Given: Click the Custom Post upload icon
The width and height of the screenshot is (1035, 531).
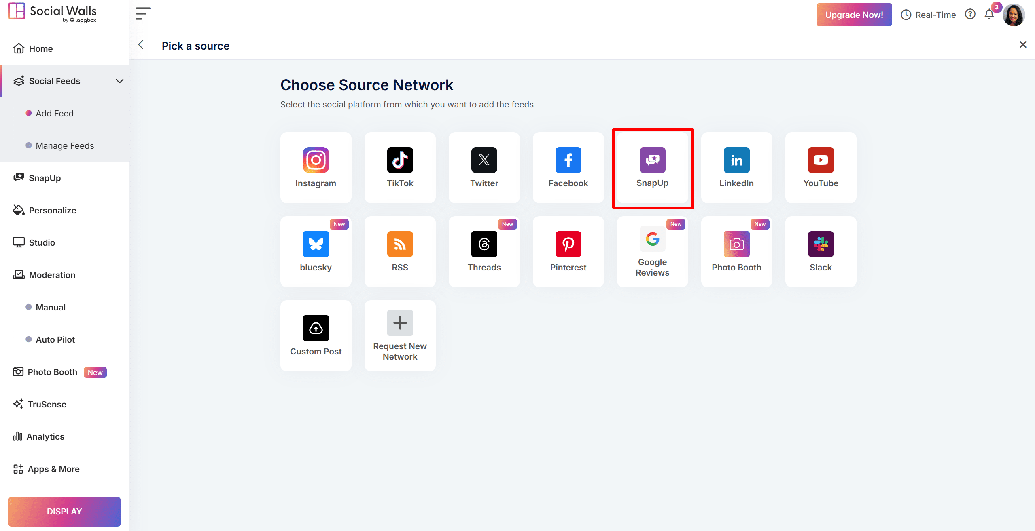Looking at the screenshot, I should click(316, 328).
